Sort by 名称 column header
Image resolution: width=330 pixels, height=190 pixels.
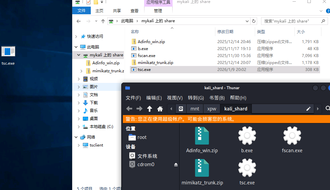[x=135, y=32]
